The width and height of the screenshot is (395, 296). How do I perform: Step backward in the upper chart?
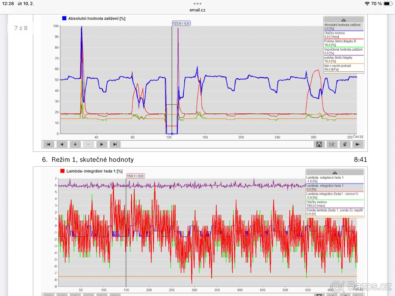(x=62, y=144)
